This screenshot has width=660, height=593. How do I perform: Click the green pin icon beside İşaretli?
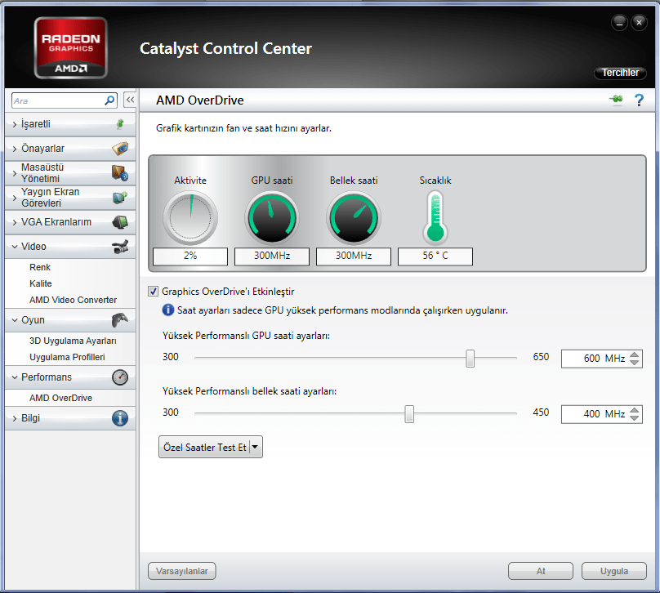point(120,123)
